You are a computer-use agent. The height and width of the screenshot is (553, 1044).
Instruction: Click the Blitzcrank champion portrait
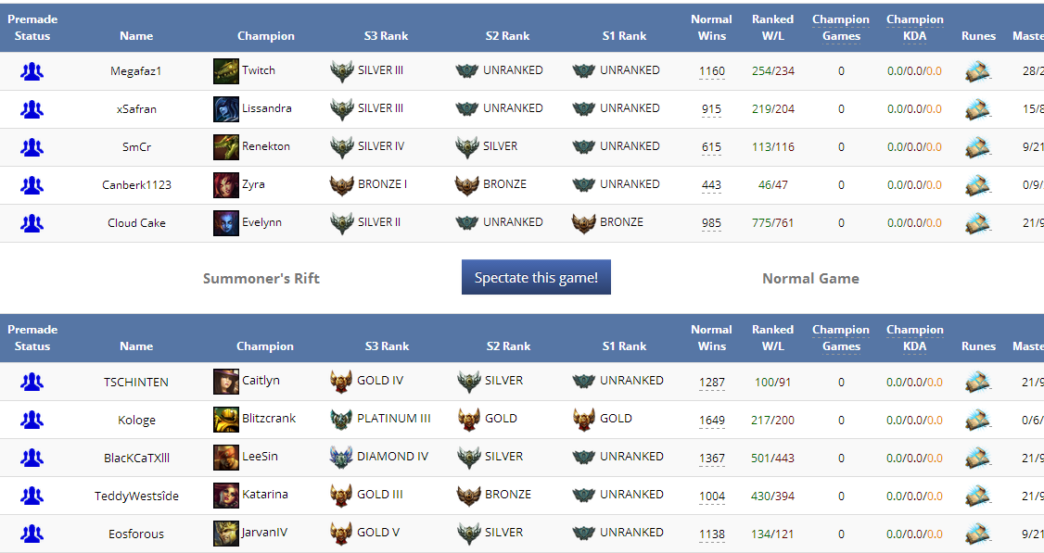[225, 420]
